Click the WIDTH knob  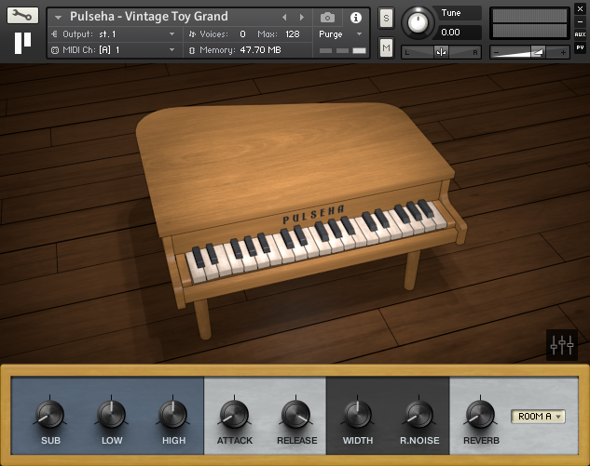click(x=358, y=414)
